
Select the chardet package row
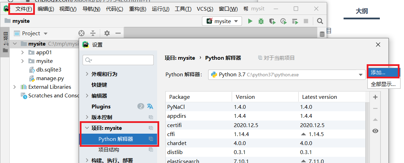point(266,143)
